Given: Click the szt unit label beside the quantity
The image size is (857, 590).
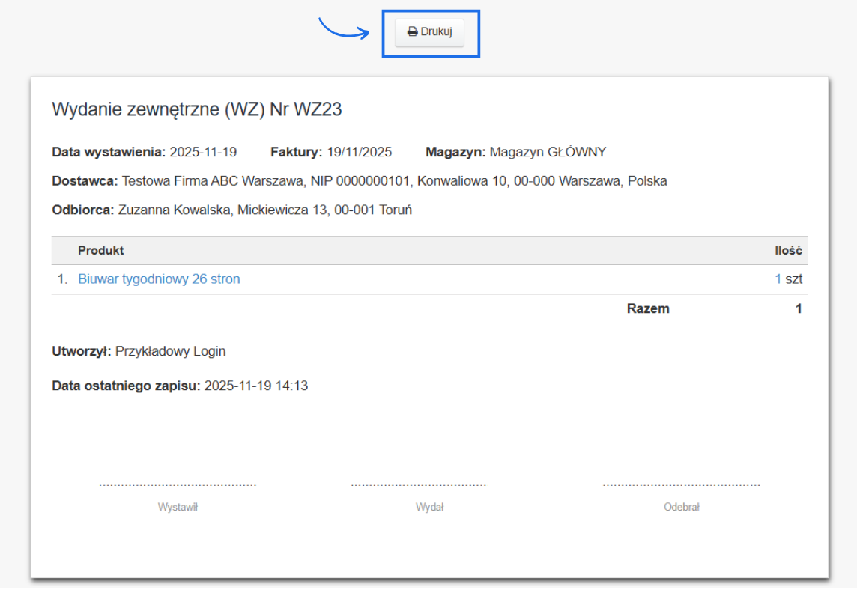Looking at the screenshot, I should click(794, 279).
